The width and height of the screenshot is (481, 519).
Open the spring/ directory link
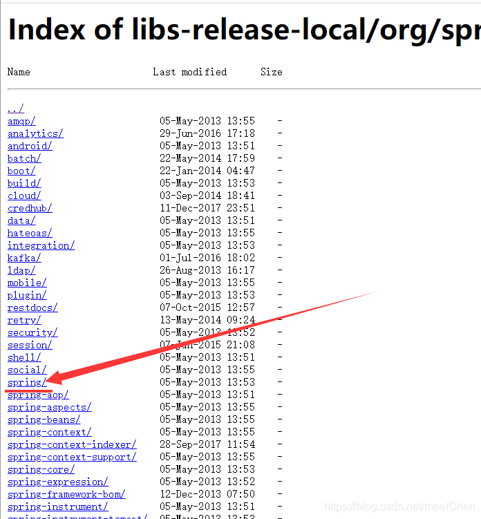(26, 383)
